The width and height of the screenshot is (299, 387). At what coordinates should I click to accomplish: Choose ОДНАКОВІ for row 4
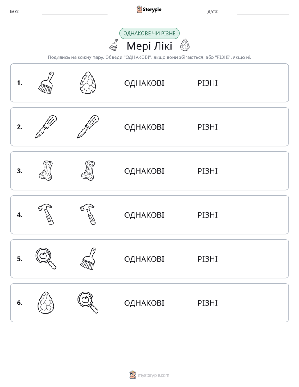(x=144, y=215)
